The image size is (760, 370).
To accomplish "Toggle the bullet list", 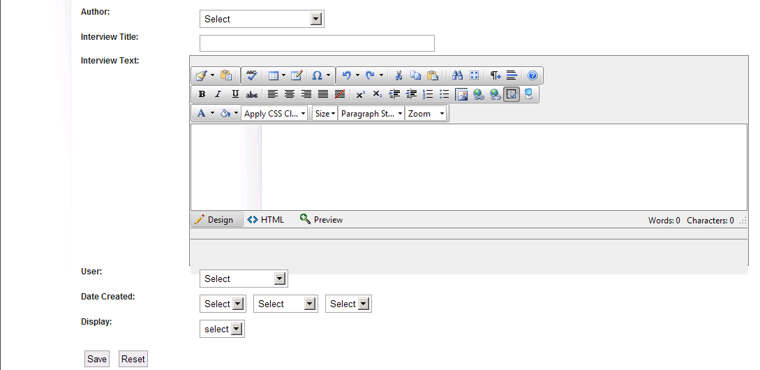I will (x=445, y=94).
